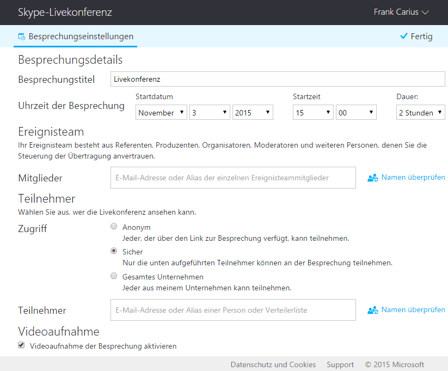Click the Startdatum label
Image resolution: width=448 pixels, height=371 pixels.
154,96
